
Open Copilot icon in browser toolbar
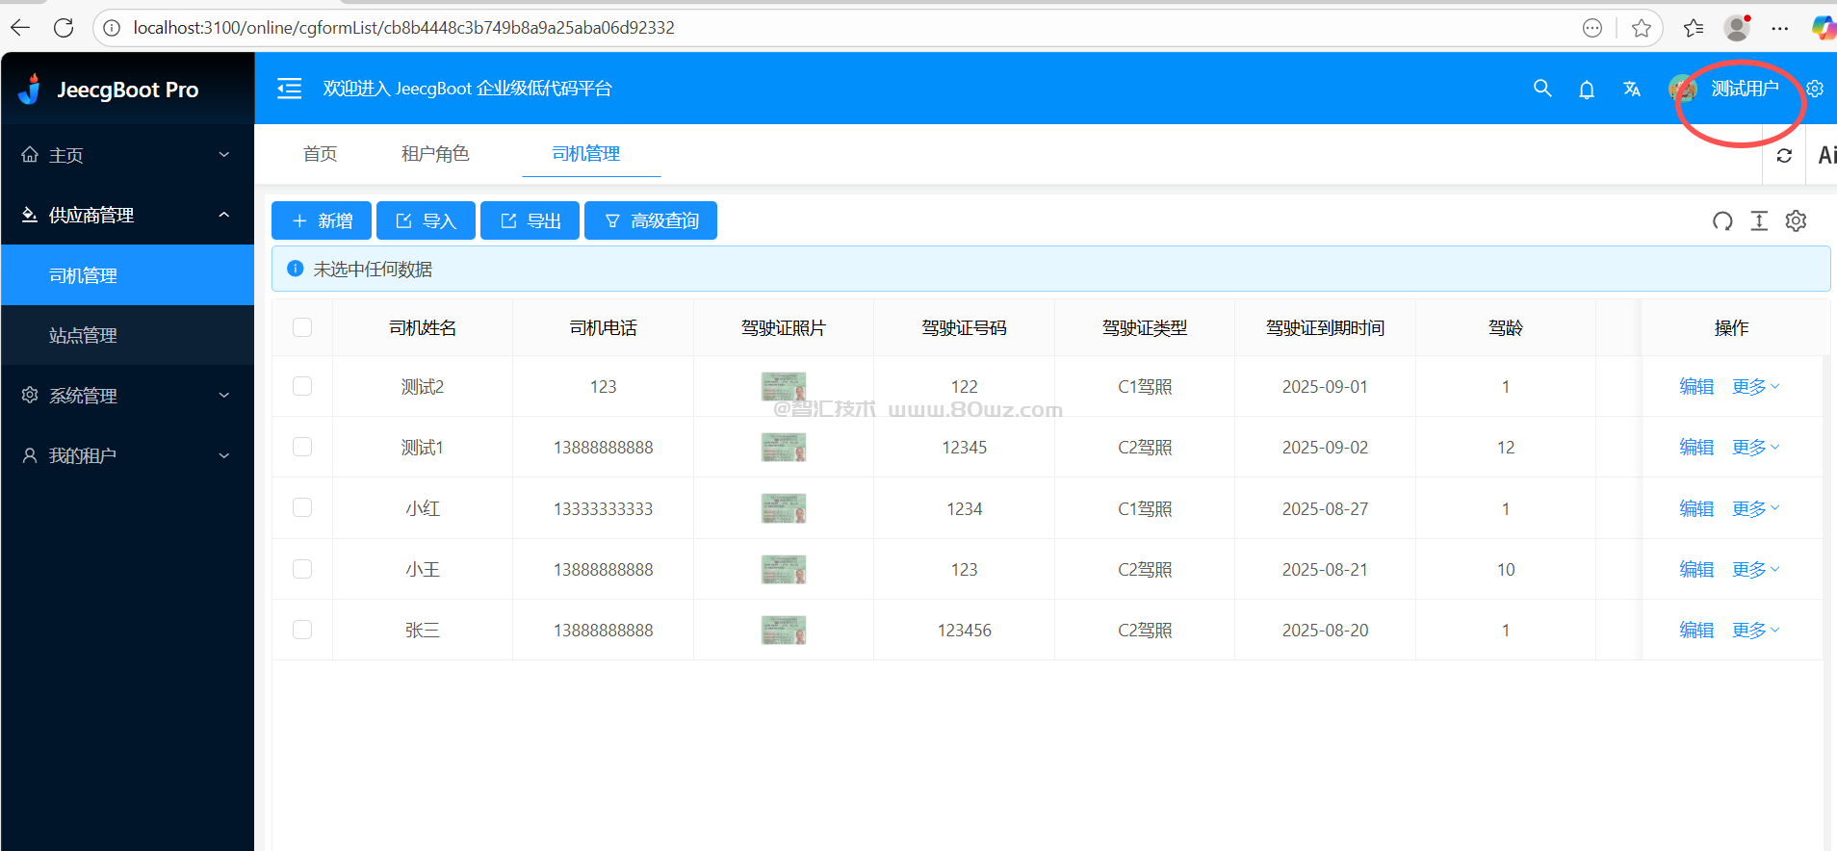[x=1824, y=28]
